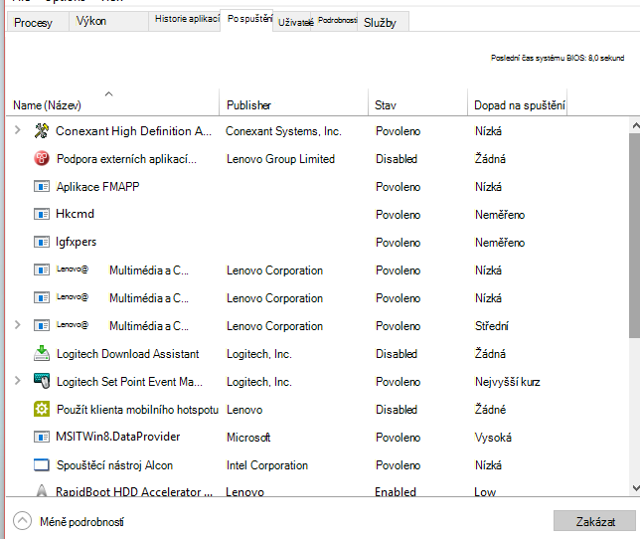640x539 pixels.
Task: Click the MSITWin8.DataProvider icon
Action: pyautogui.click(x=41, y=437)
